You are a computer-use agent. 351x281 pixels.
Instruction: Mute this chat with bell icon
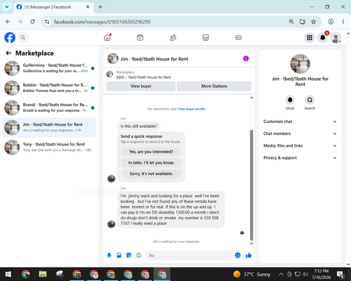[x=290, y=100]
